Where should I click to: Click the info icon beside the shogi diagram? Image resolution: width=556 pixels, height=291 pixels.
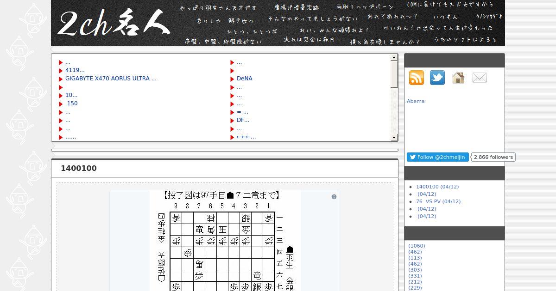[x=334, y=197]
